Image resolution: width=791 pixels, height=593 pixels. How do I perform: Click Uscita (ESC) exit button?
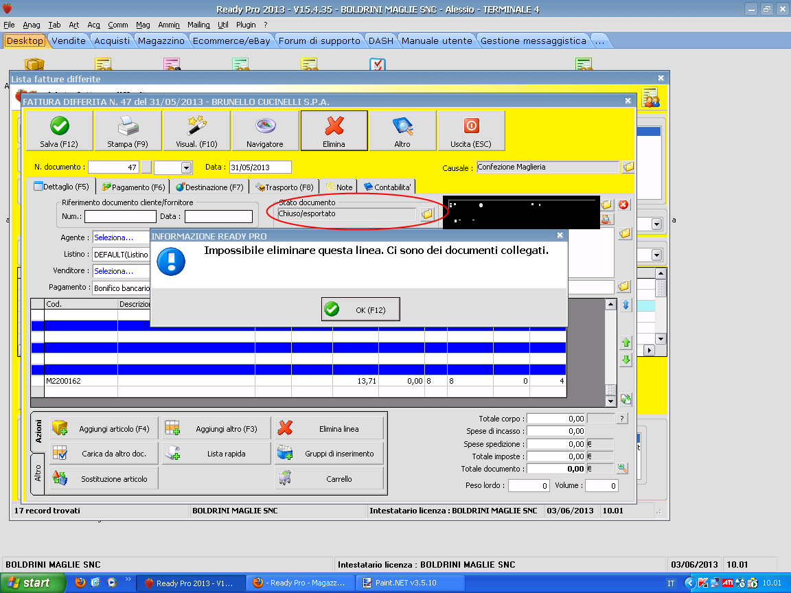click(x=471, y=130)
